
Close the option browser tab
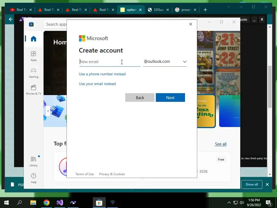click(140, 10)
